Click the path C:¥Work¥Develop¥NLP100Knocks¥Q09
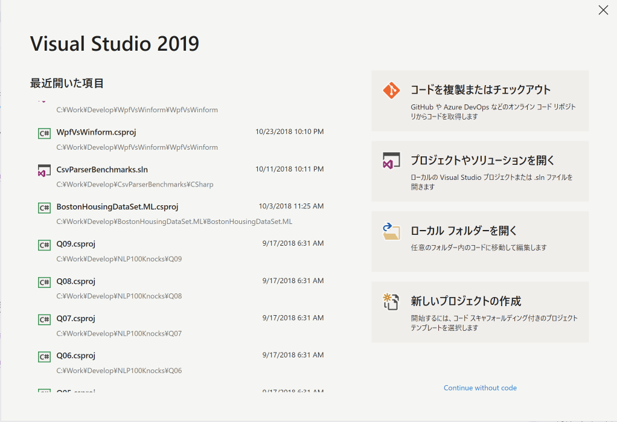This screenshot has height=422, width=617. click(x=119, y=258)
